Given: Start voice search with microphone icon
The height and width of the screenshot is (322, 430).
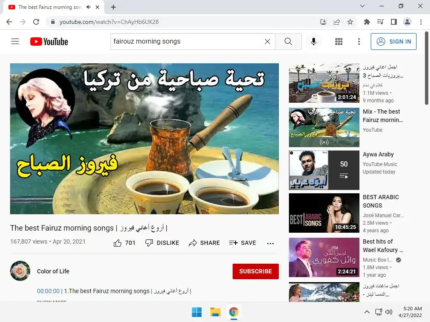Looking at the screenshot, I should (x=313, y=42).
